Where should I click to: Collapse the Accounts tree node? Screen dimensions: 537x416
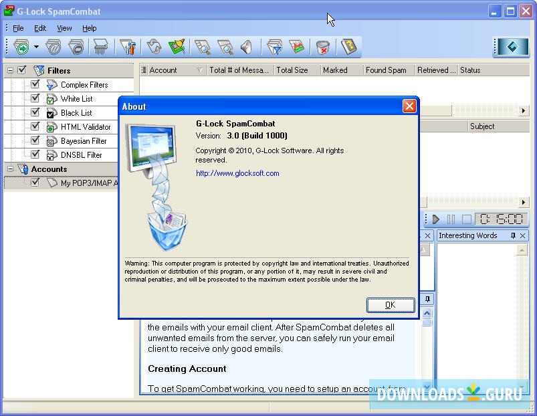pos(10,169)
